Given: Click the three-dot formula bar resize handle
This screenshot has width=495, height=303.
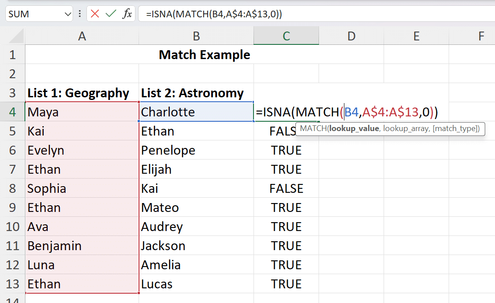Looking at the screenshot, I should (x=80, y=14).
